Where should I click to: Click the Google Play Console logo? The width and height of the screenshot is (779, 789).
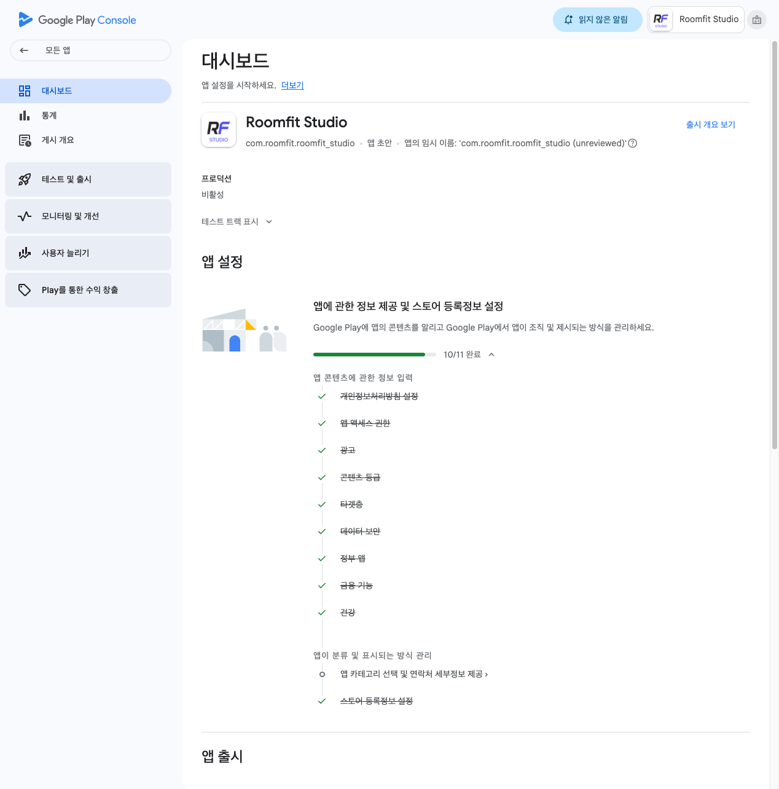click(x=77, y=20)
